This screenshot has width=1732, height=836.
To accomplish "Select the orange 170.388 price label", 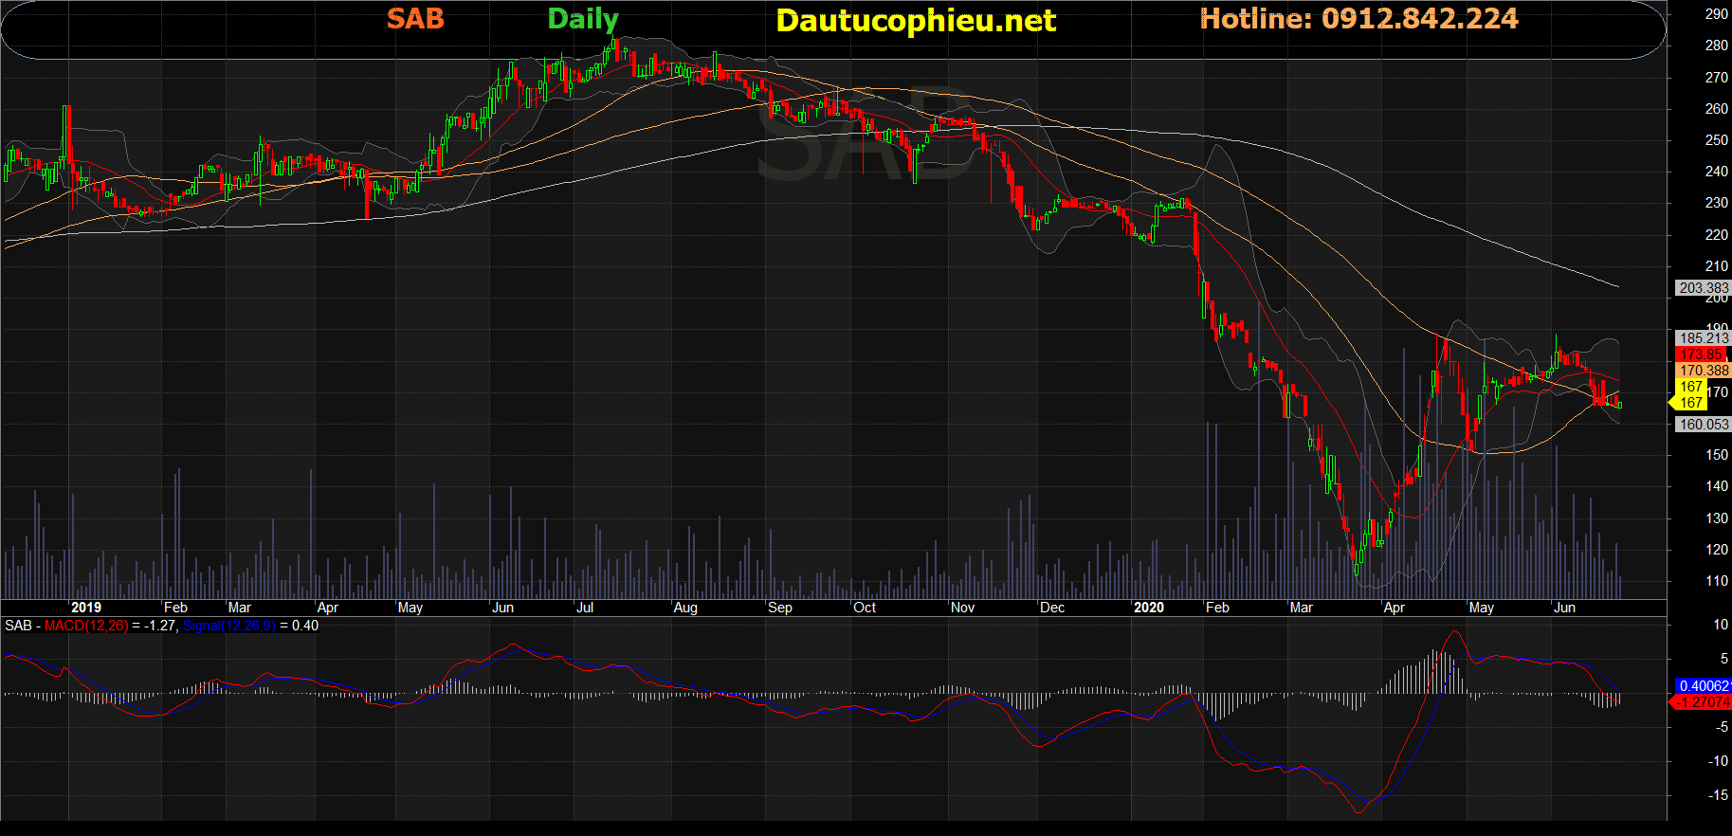I will (1703, 371).
